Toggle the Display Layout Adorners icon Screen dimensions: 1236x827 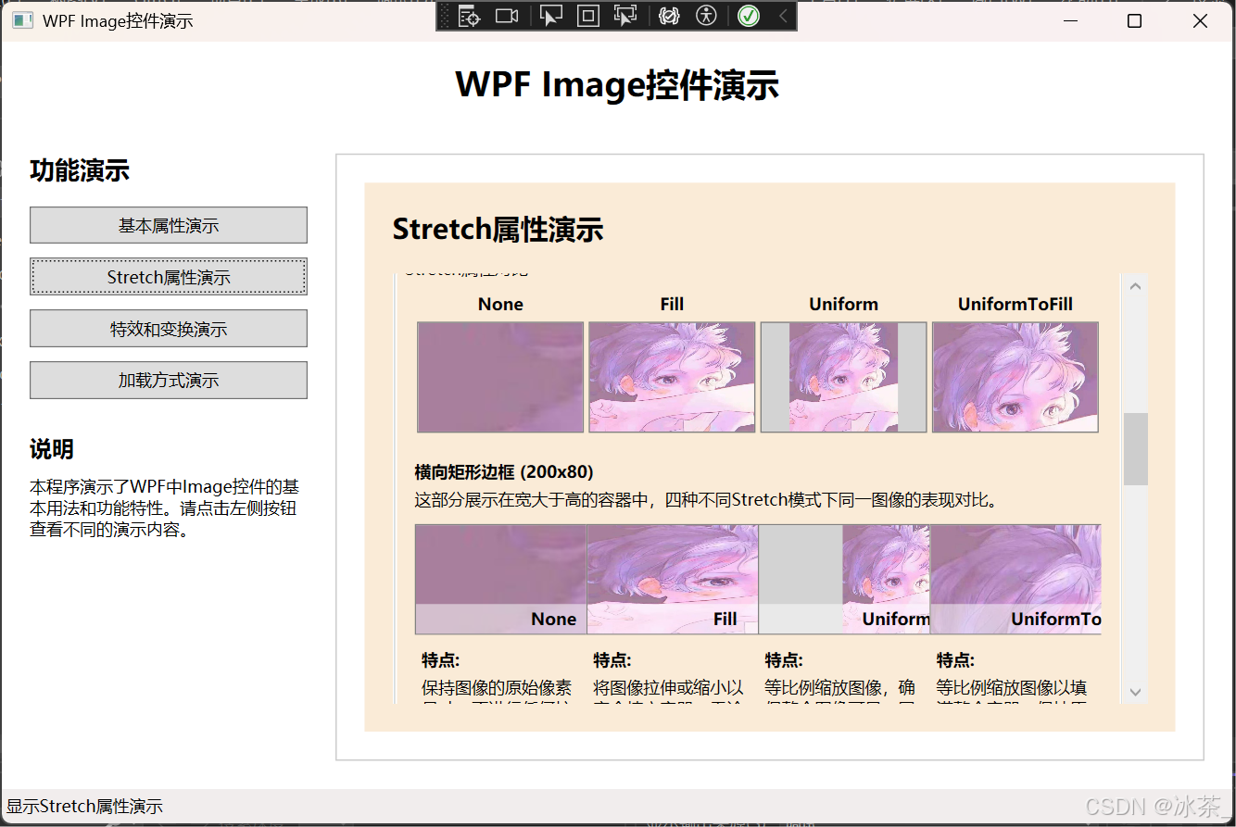(x=588, y=16)
